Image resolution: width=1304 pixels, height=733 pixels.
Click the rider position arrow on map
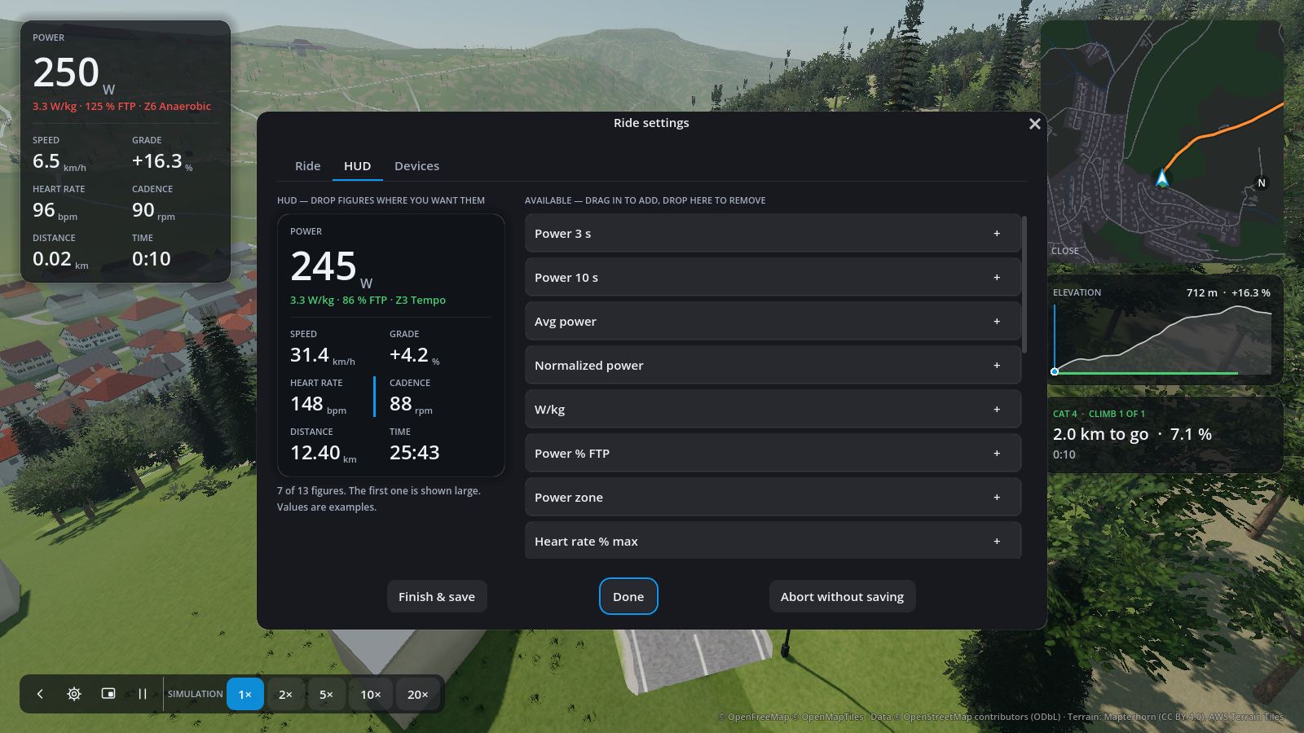pos(1162,178)
